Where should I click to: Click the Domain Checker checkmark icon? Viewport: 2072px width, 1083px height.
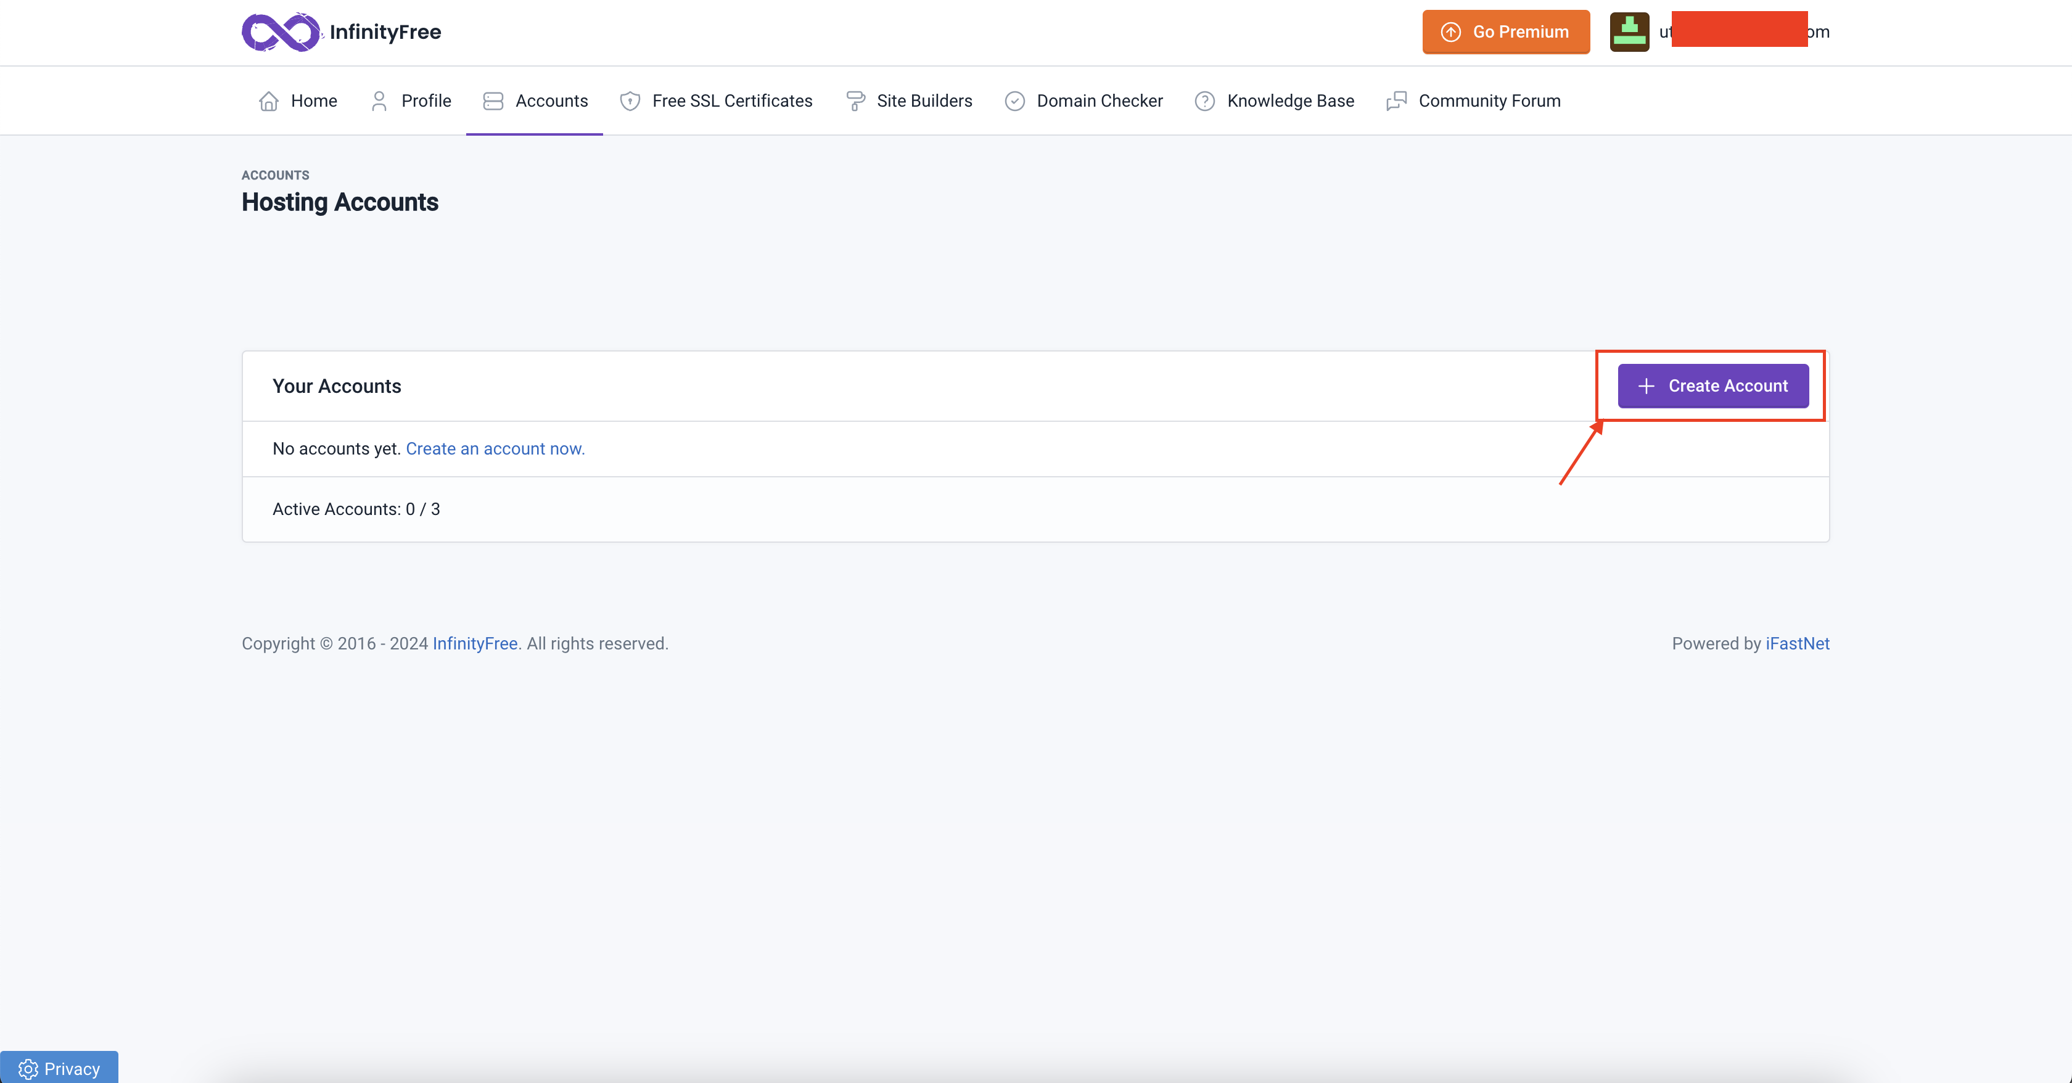tap(1014, 101)
